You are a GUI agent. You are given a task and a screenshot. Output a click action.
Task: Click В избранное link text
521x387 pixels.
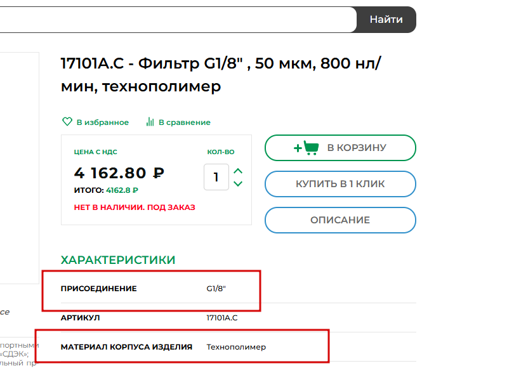(x=102, y=122)
